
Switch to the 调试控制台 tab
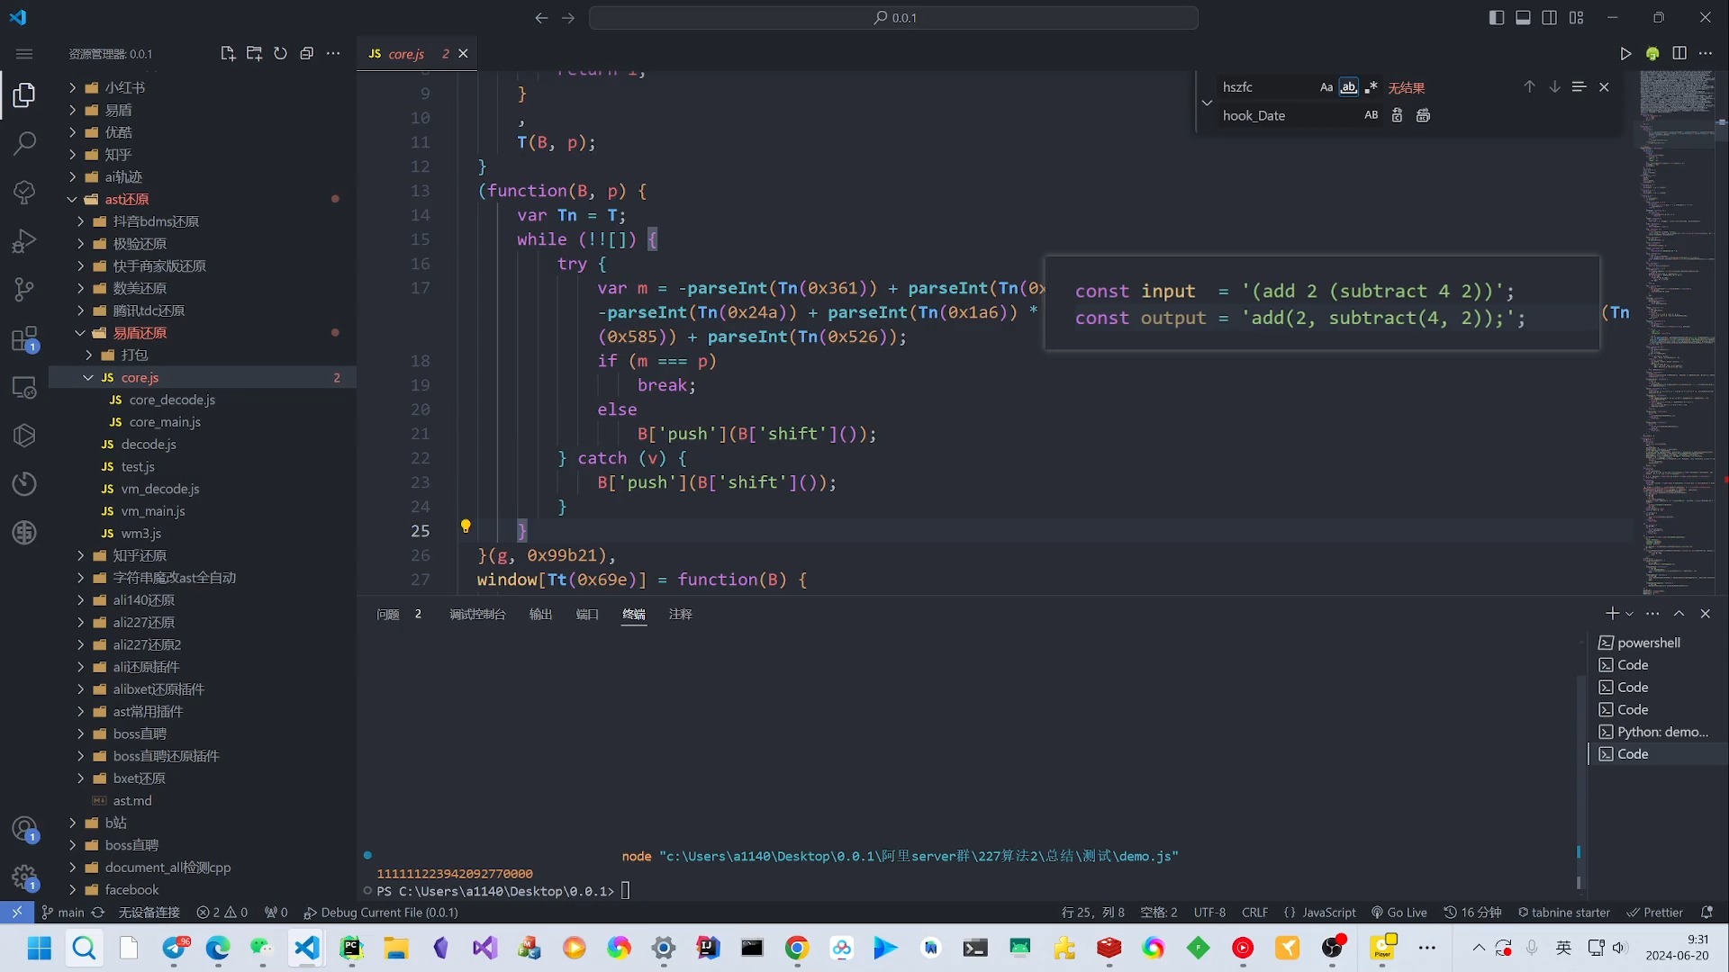pos(477,615)
